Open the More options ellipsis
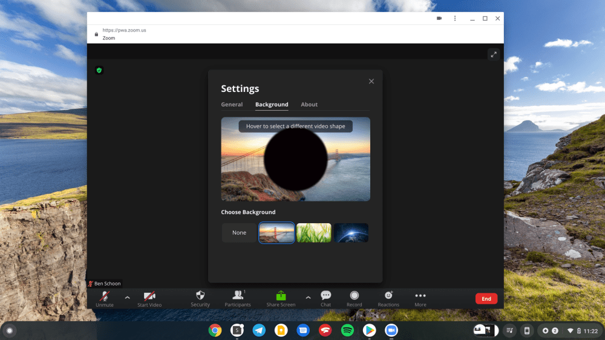The image size is (605, 340). point(420,296)
